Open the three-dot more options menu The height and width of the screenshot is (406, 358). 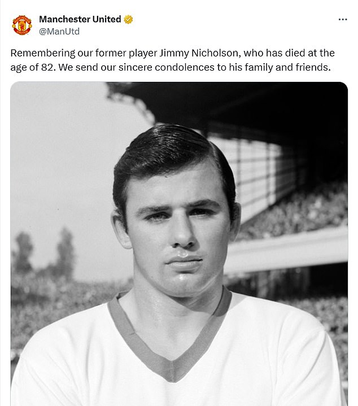tap(343, 19)
